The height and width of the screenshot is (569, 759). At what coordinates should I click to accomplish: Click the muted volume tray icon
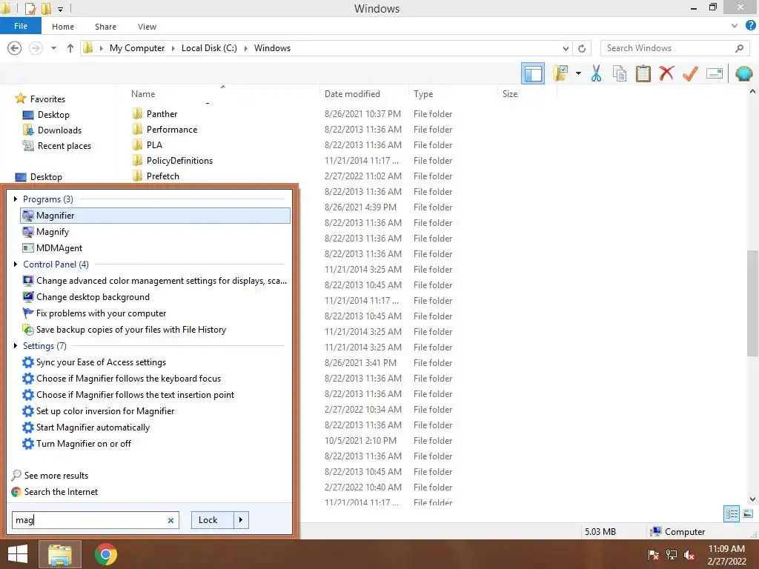(x=689, y=555)
